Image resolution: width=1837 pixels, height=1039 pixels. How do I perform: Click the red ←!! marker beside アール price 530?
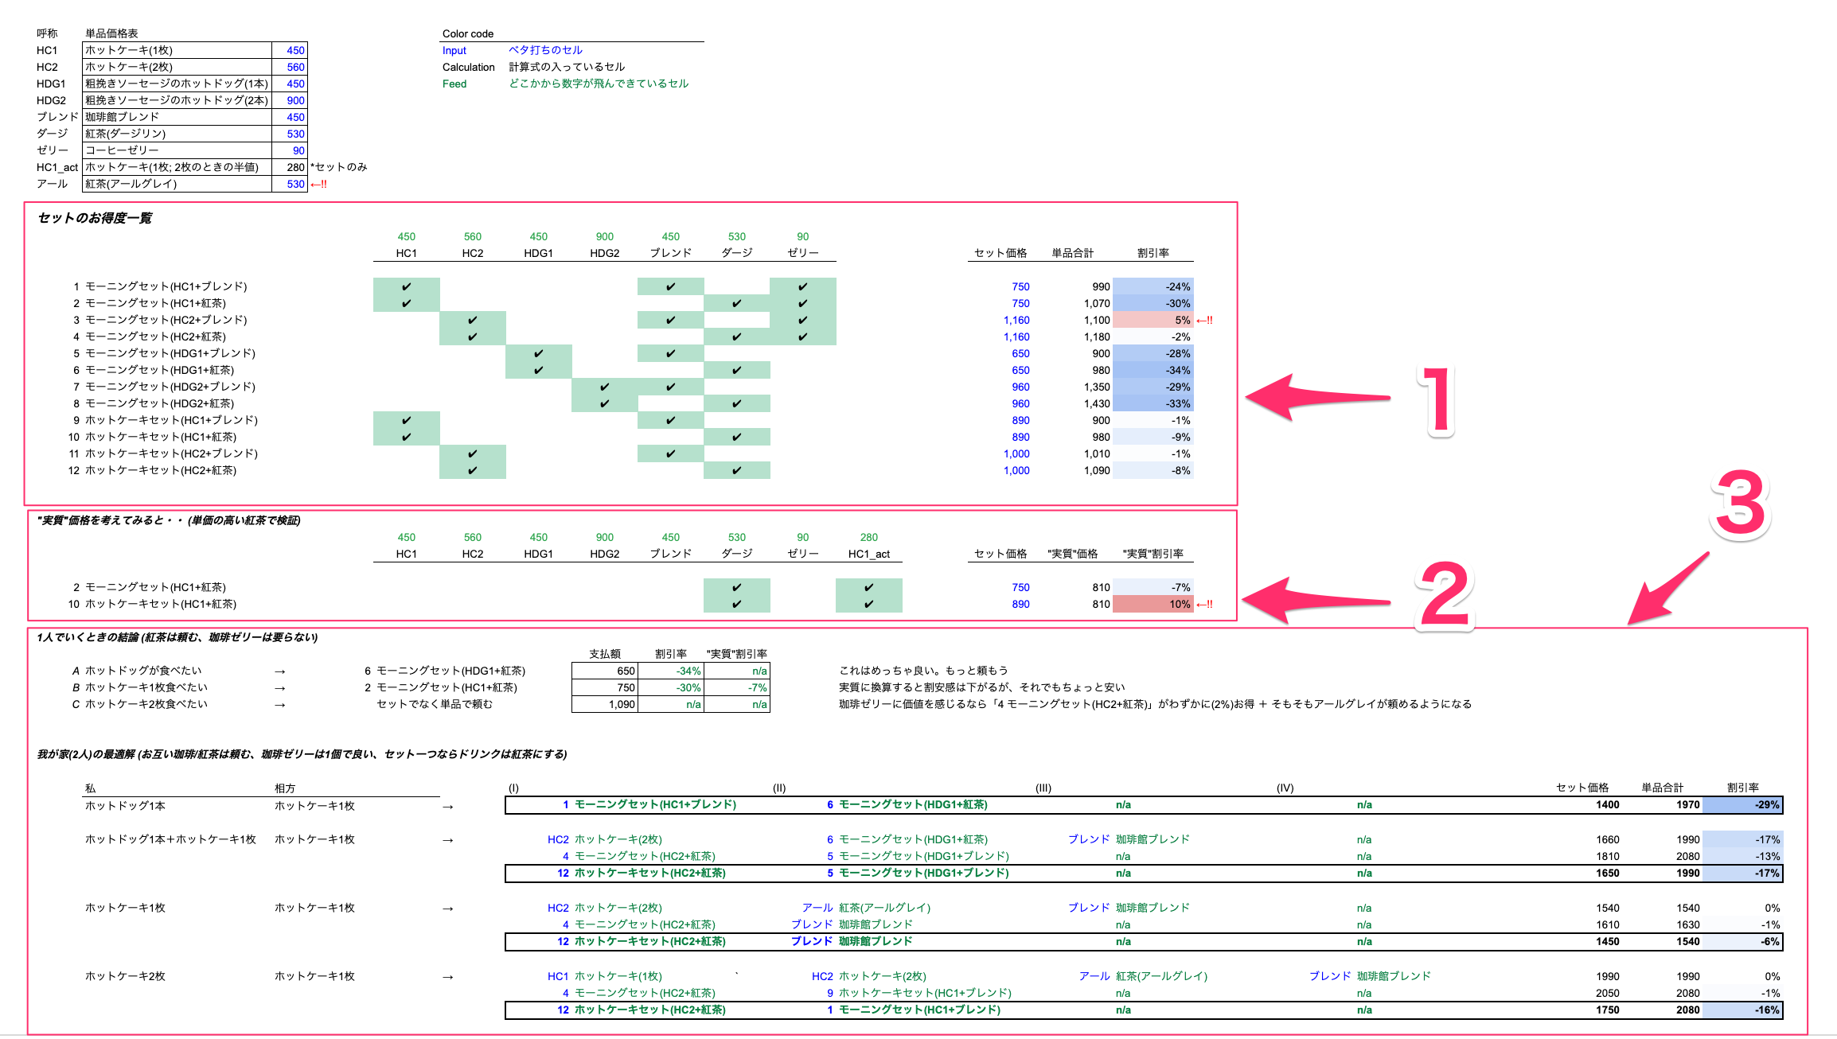click(318, 185)
